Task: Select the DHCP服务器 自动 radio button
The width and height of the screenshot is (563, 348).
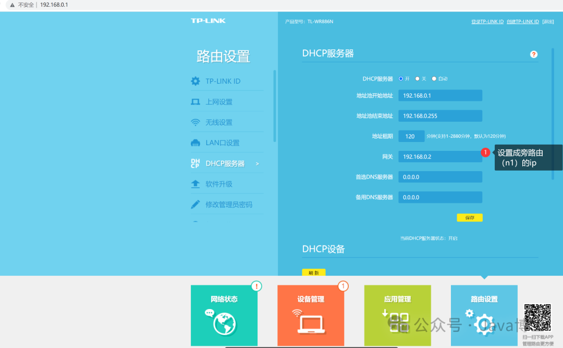Action: click(434, 79)
